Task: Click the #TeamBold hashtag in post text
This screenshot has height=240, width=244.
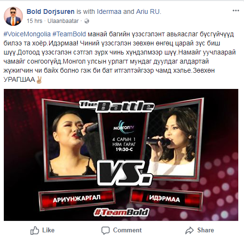Action: [69, 34]
